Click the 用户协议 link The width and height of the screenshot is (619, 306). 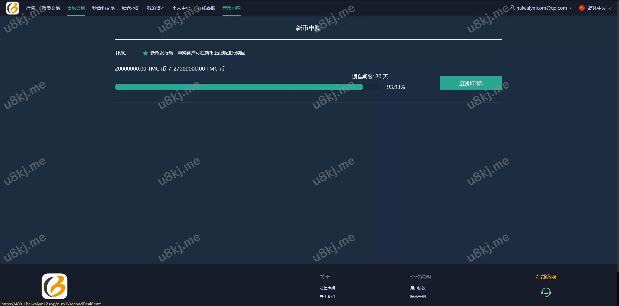click(x=418, y=288)
